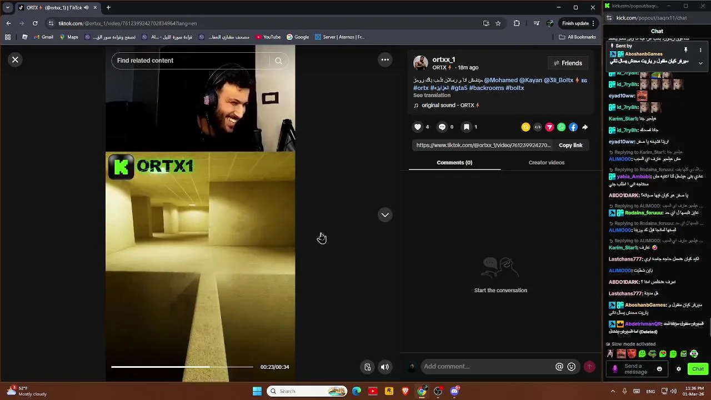The height and width of the screenshot is (400, 711).
Task: Show hidden tray icons chevron
Action: tap(613, 391)
